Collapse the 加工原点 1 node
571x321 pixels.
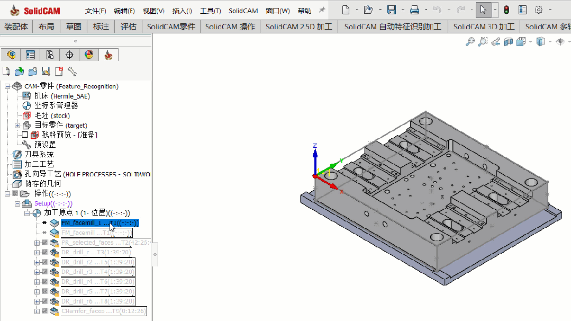(27, 213)
